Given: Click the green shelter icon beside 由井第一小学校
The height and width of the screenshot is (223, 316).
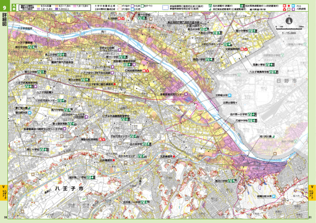Looking at the screenshot, I should point(249,115).
